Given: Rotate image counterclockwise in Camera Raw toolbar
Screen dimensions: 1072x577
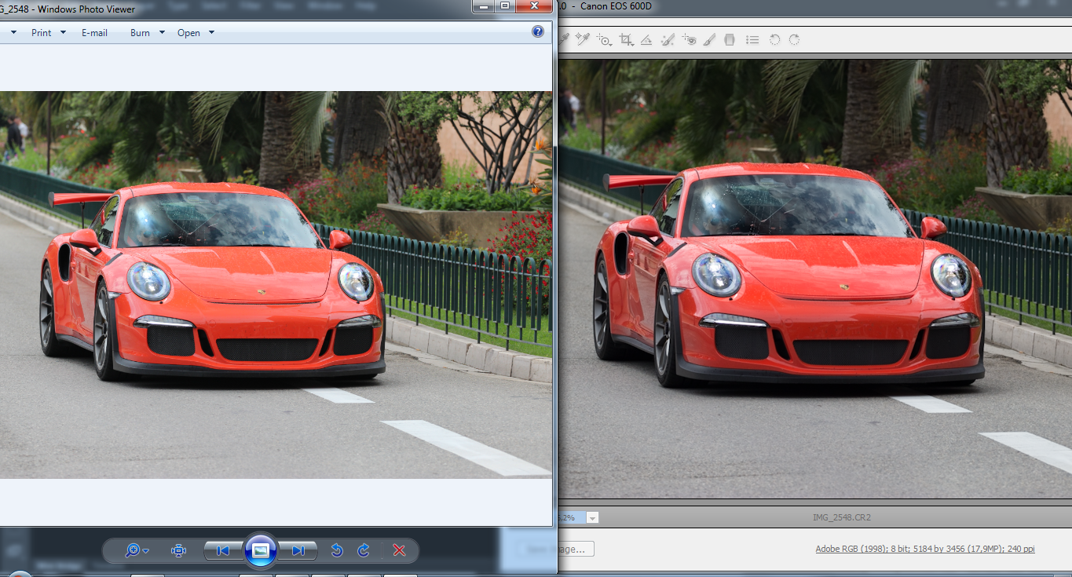Looking at the screenshot, I should pyautogui.click(x=774, y=39).
